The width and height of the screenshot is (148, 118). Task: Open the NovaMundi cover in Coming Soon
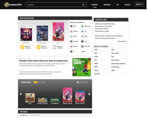click(x=55, y=100)
